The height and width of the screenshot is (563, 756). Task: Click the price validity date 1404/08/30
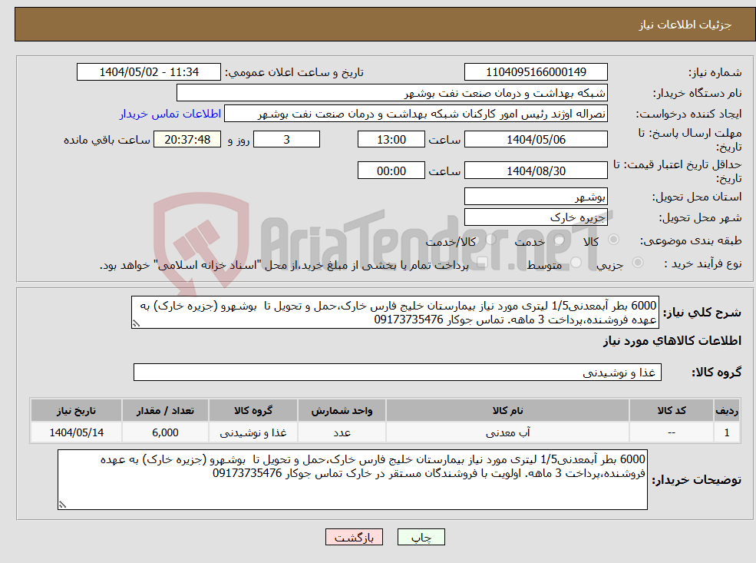[536, 171]
